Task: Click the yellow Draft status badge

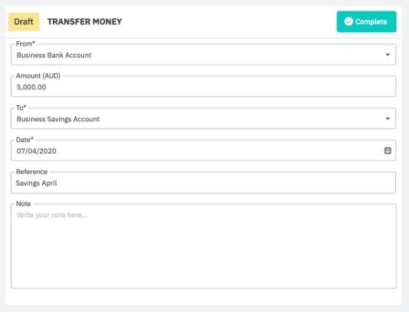Action: tap(24, 21)
